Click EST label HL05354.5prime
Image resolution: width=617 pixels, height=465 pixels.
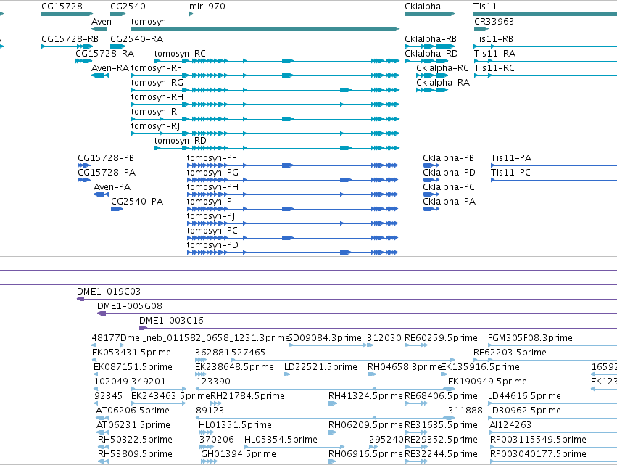281,440
